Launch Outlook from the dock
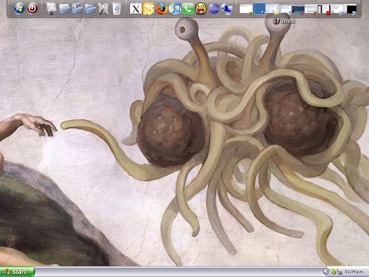The image size is (369, 277). pos(148,9)
